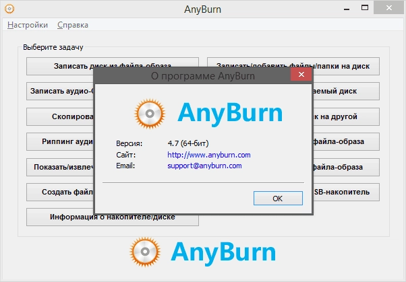406x282 pixels.
Task: Click the Скопировать button on the left
Action: click(60, 116)
